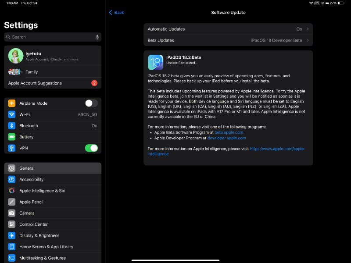The width and height of the screenshot is (351, 263).
Task: Select the Bluetooth icon in sidebar
Action: click(11, 126)
